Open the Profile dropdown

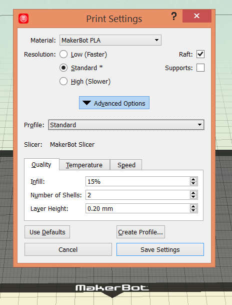click(x=126, y=125)
